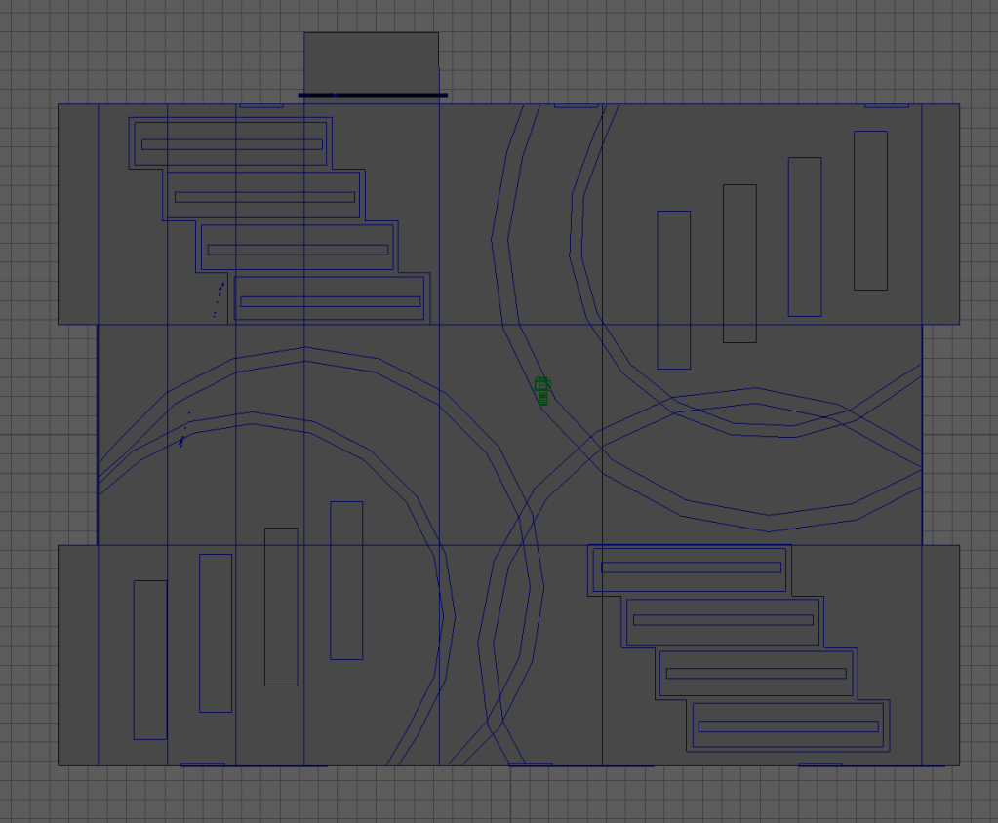Click the leftmost vertical rectangle in lower-left group
Viewport: 998px width, 823px height.
150,659
